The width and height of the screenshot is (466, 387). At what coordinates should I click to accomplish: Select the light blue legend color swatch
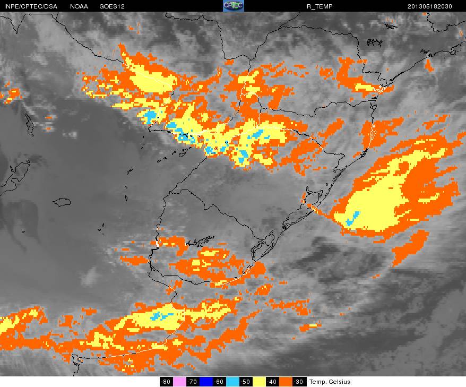(x=232, y=382)
